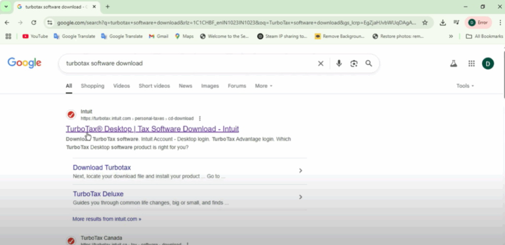This screenshot has width=505, height=245.
Task: Expand the Download Turbotax sitelink chevron
Action: (300, 171)
